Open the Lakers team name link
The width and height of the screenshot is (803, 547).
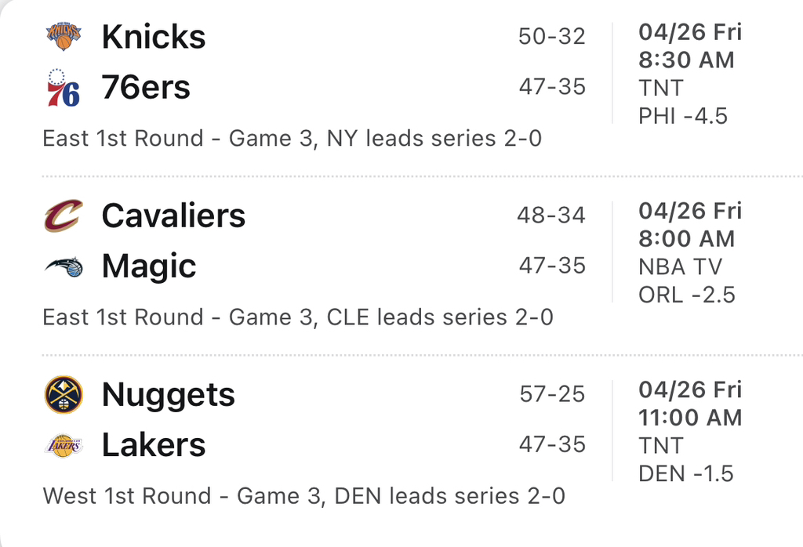click(154, 445)
